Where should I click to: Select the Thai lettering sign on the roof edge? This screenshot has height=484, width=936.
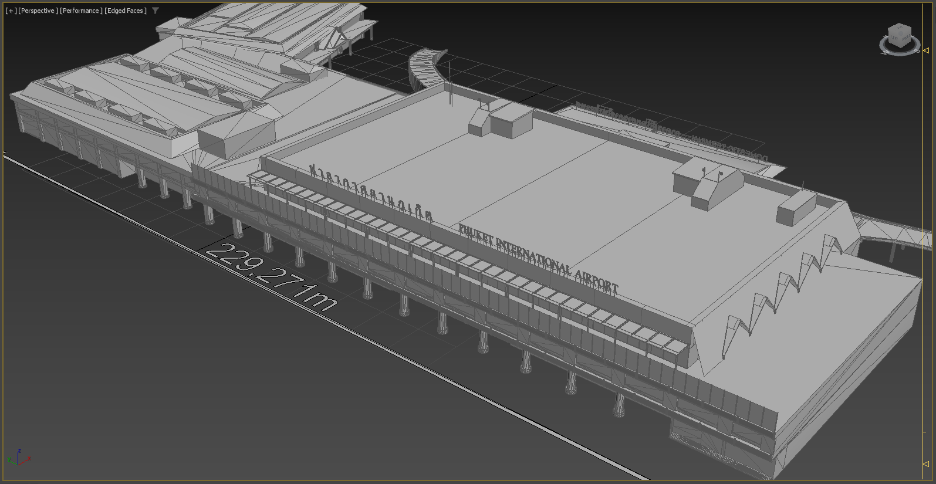coord(371,192)
